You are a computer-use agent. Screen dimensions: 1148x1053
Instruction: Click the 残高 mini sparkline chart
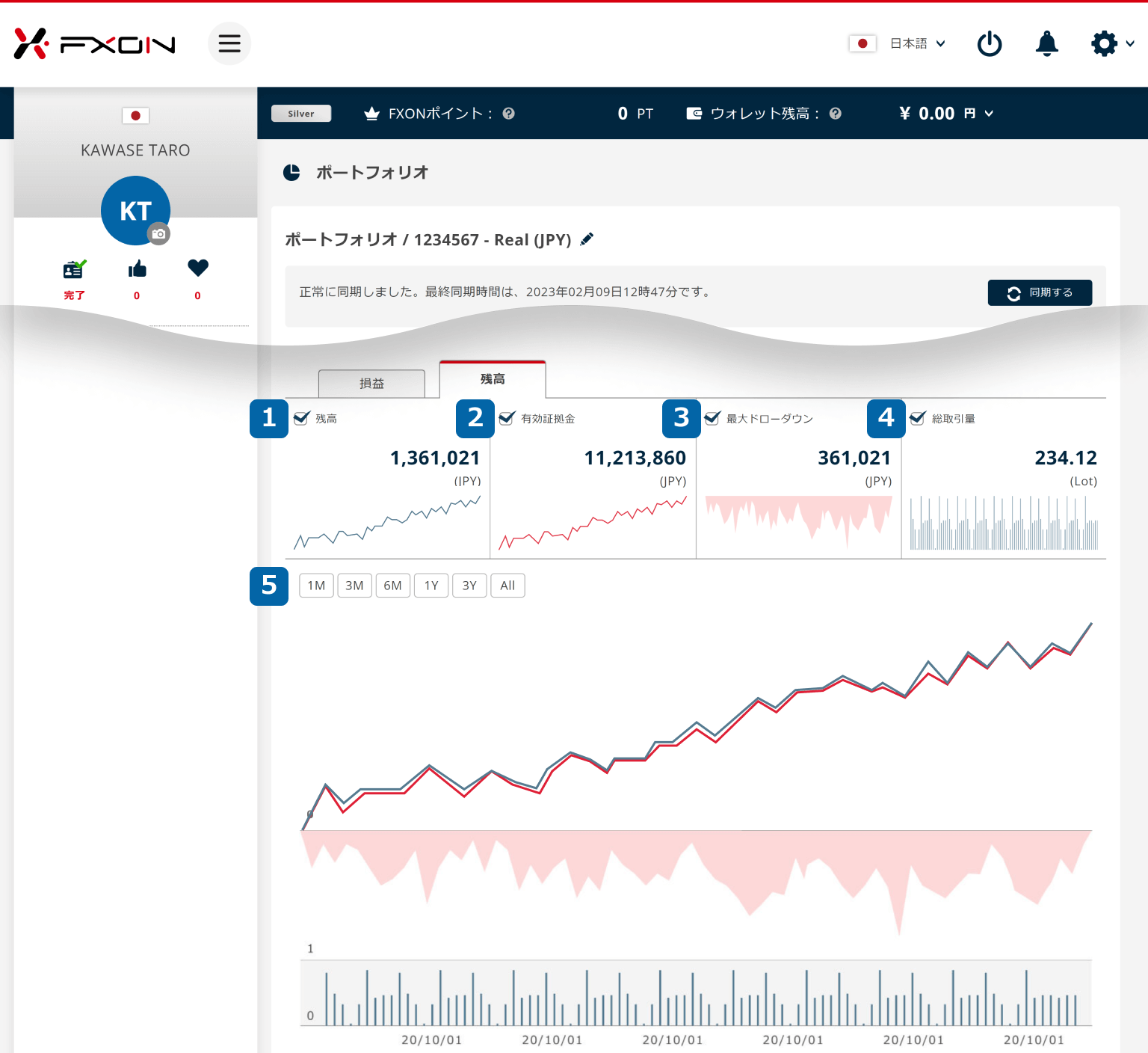click(387, 522)
